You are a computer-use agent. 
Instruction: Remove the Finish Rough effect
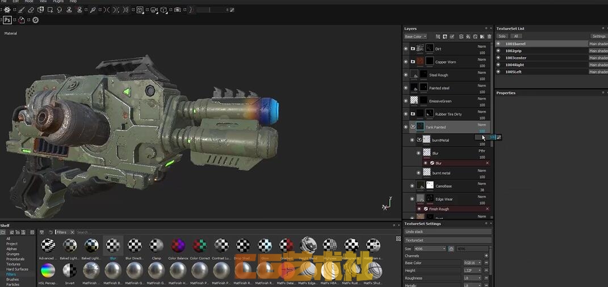pyautogui.click(x=488, y=209)
